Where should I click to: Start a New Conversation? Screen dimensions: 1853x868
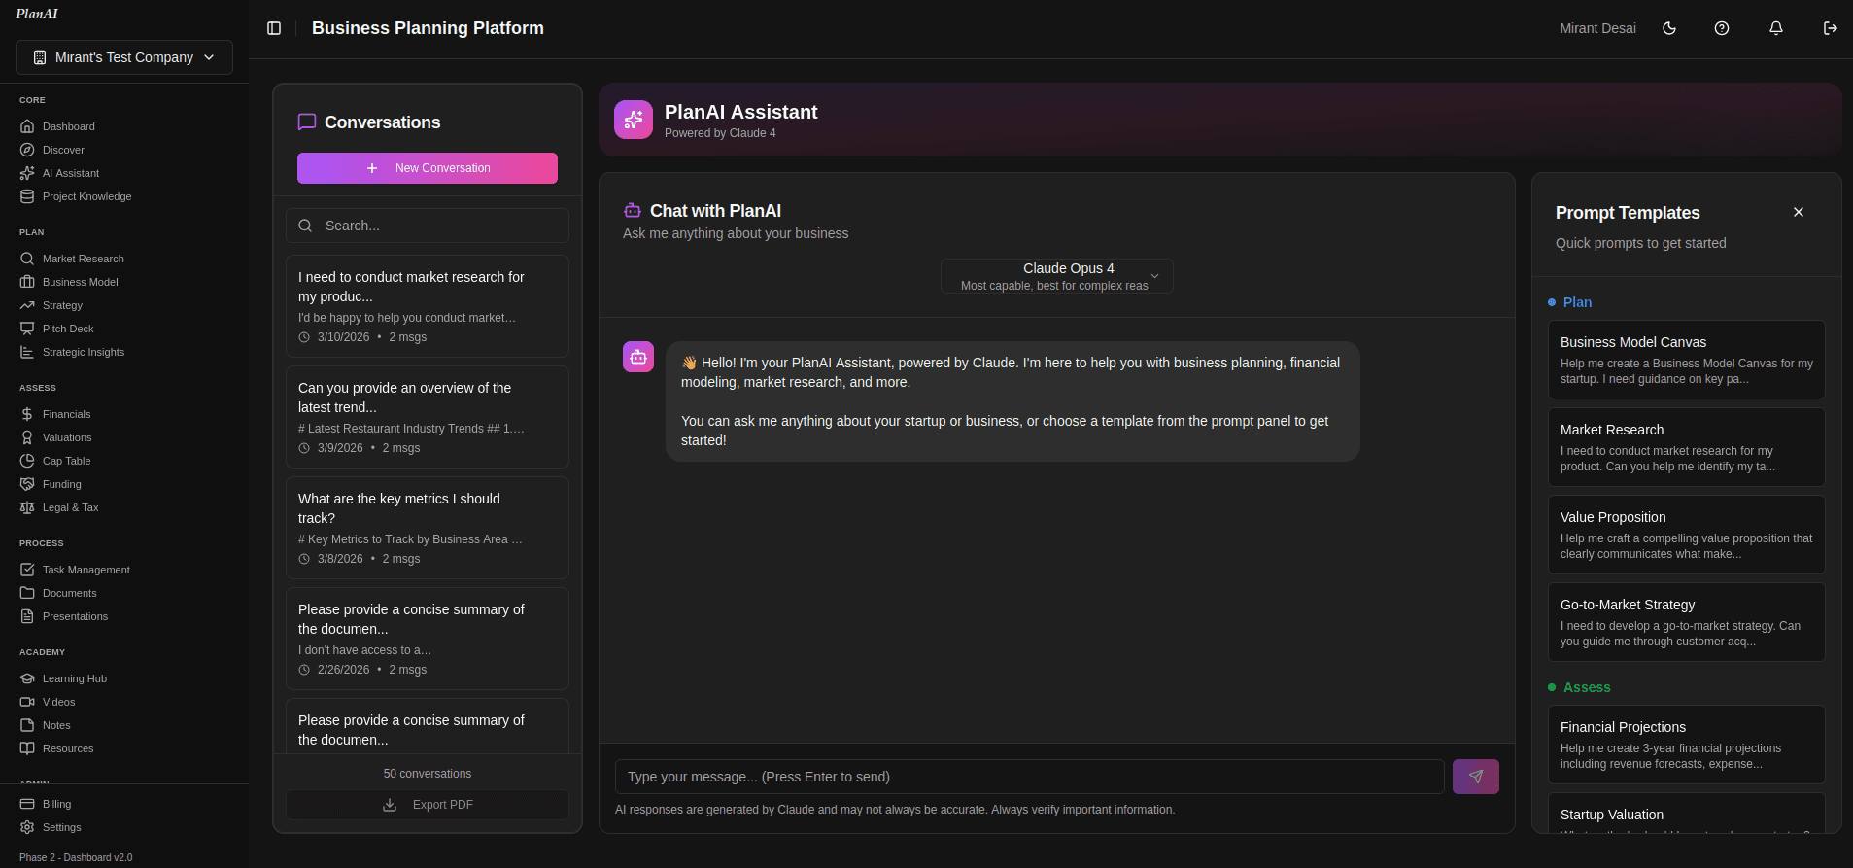(428, 168)
